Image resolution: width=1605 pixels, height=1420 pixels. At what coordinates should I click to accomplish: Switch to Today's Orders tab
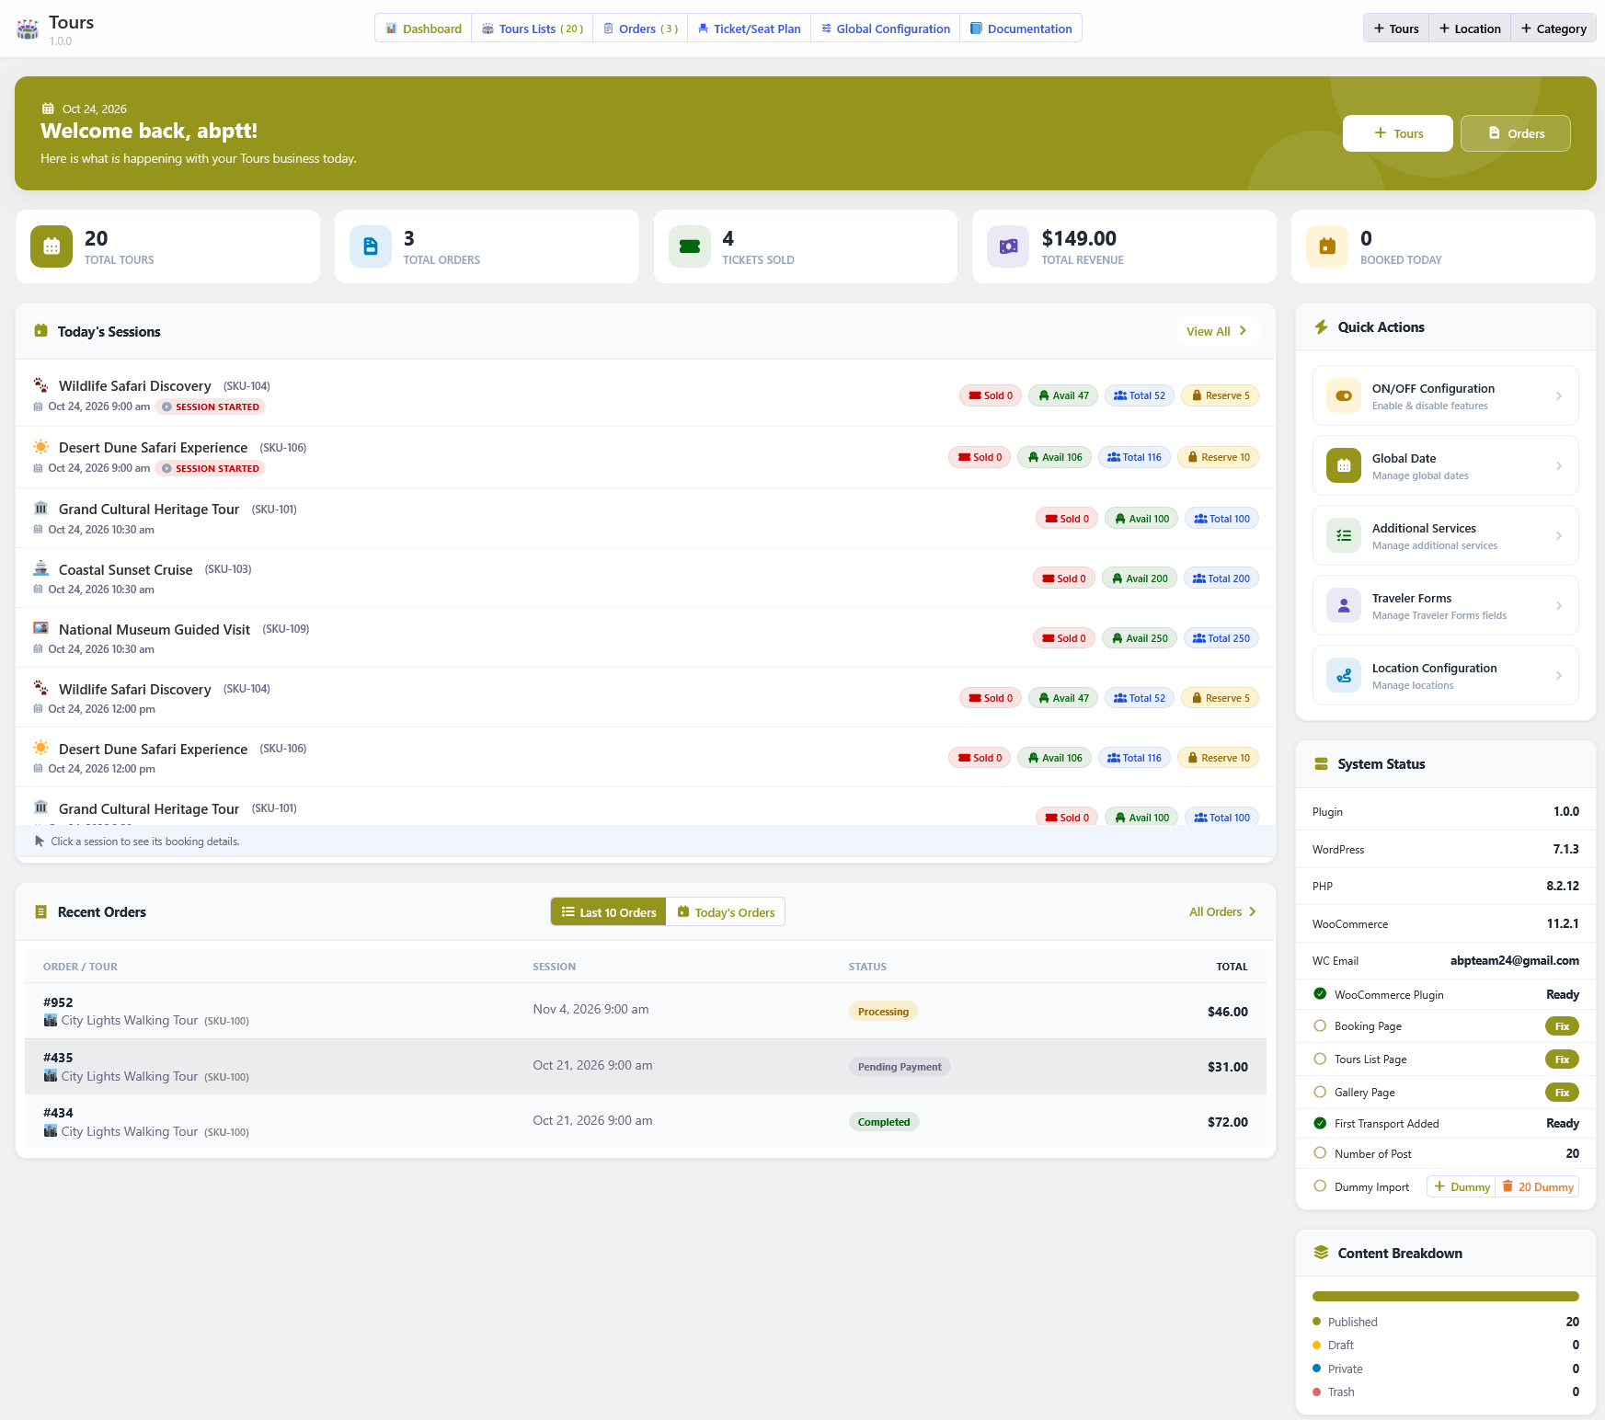pyautogui.click(x=726, y=911)
